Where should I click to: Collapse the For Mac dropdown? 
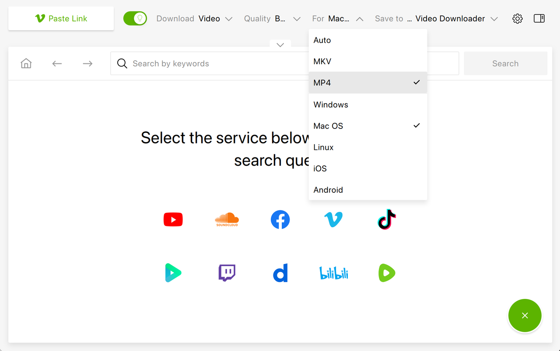[338, 19]
